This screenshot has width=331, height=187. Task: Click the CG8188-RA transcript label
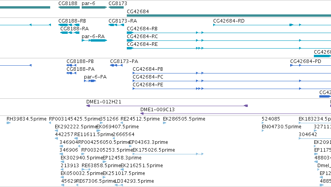click(x=75, y=29)
